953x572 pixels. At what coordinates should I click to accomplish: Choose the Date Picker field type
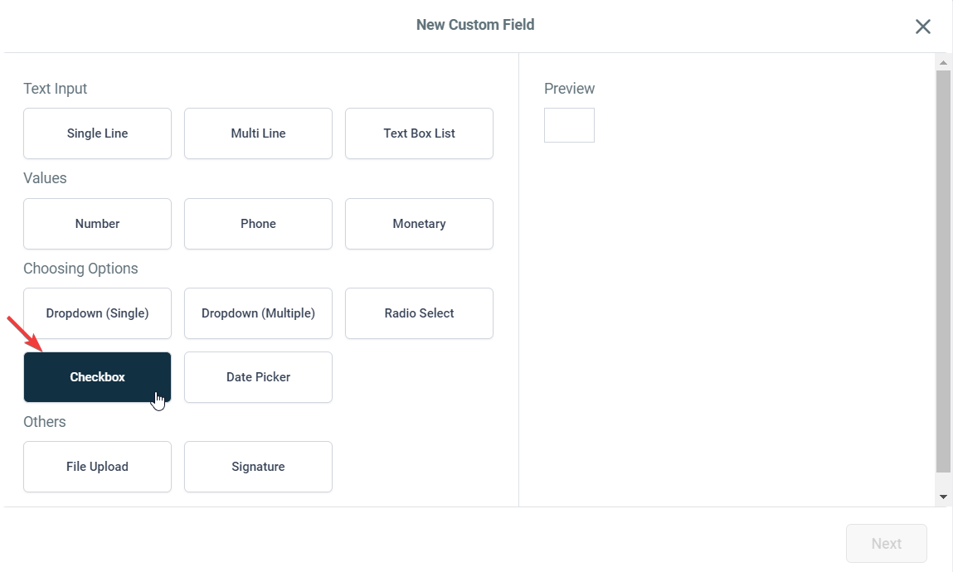[x=258, y=377]
